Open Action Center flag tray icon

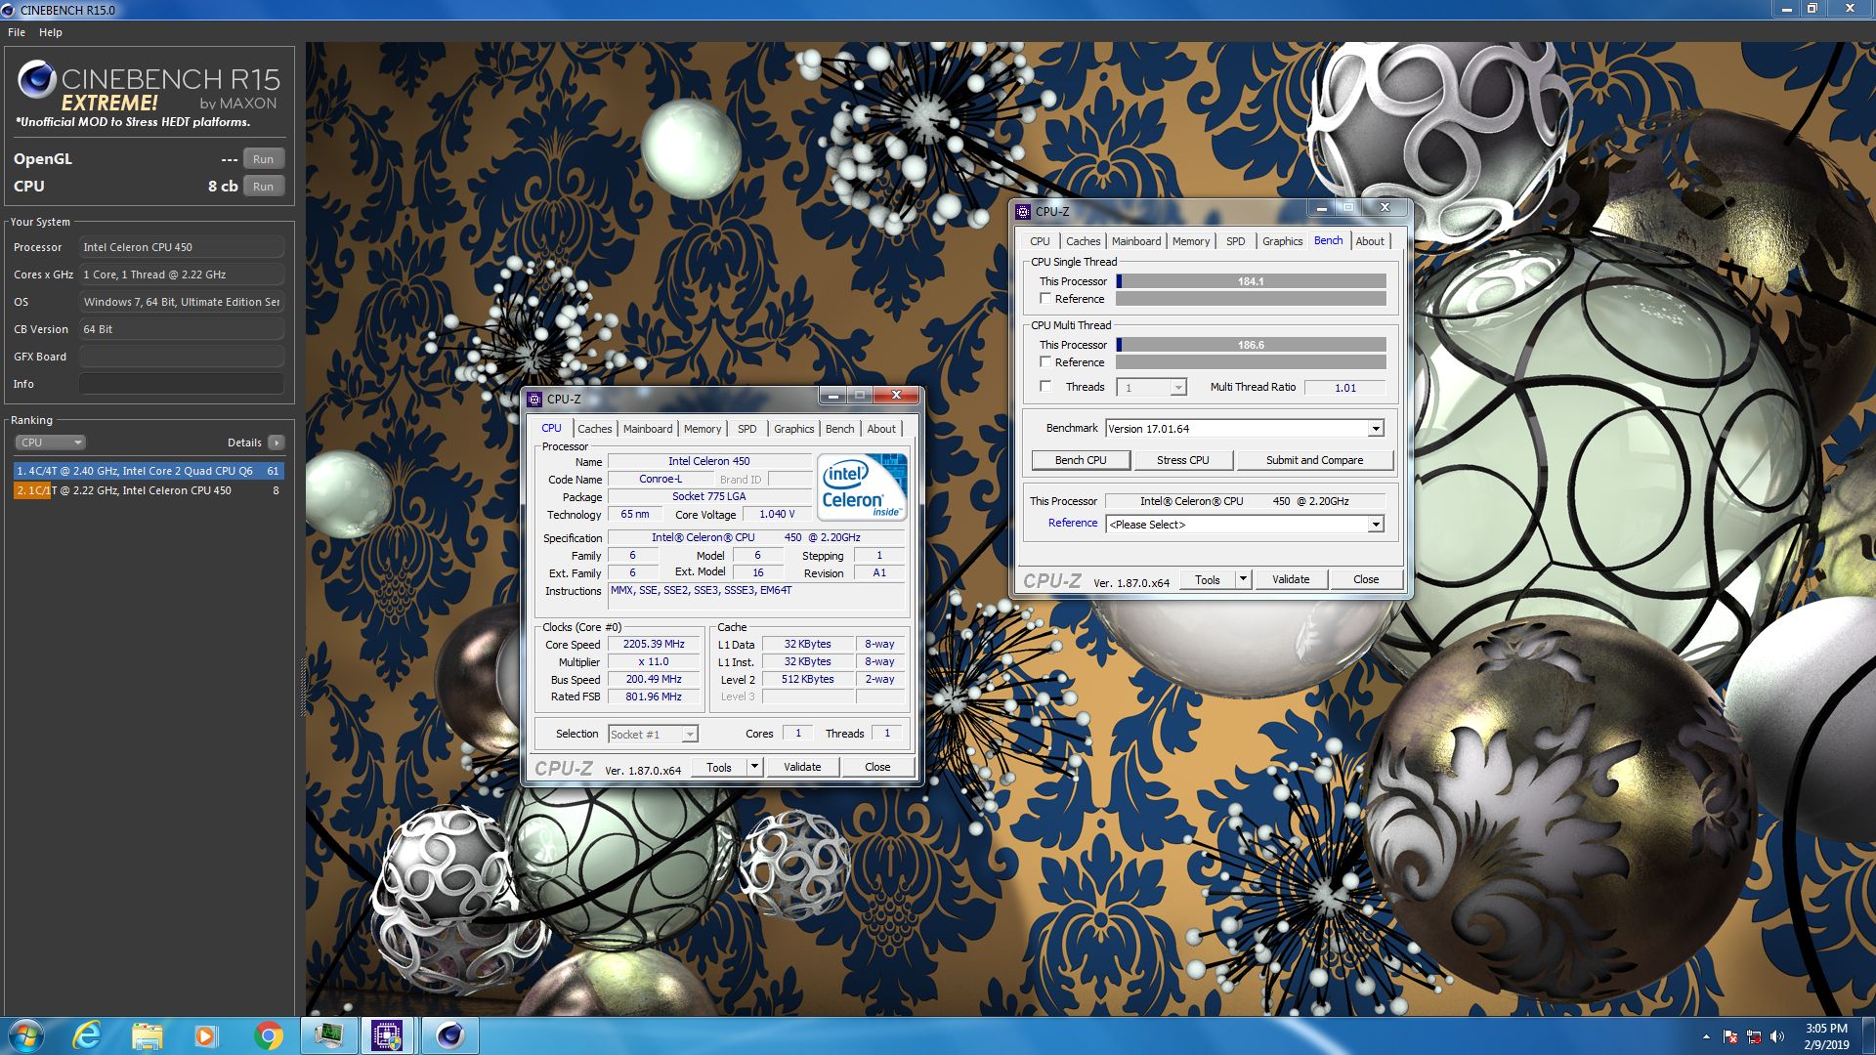(1730, 1036)
